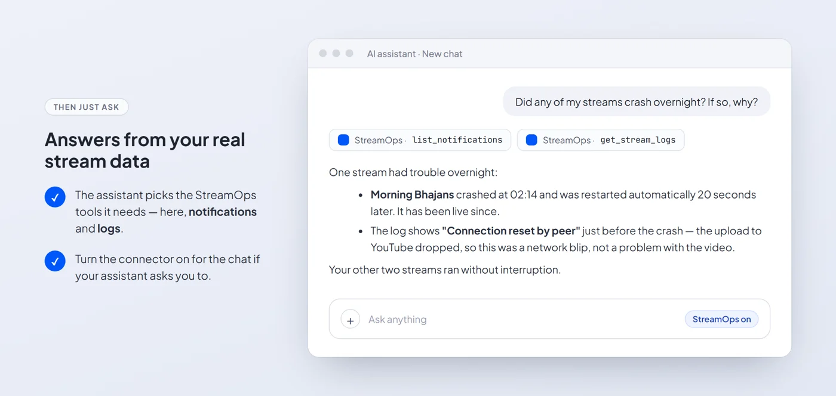Click the bold 'Connection reset by peer' text

[x=511, y=231]
